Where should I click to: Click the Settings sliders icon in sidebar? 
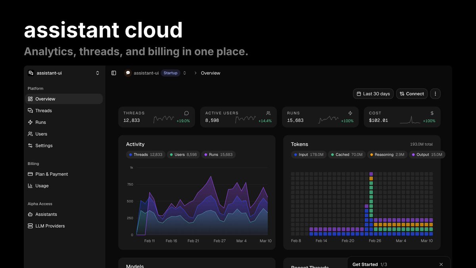31,146
